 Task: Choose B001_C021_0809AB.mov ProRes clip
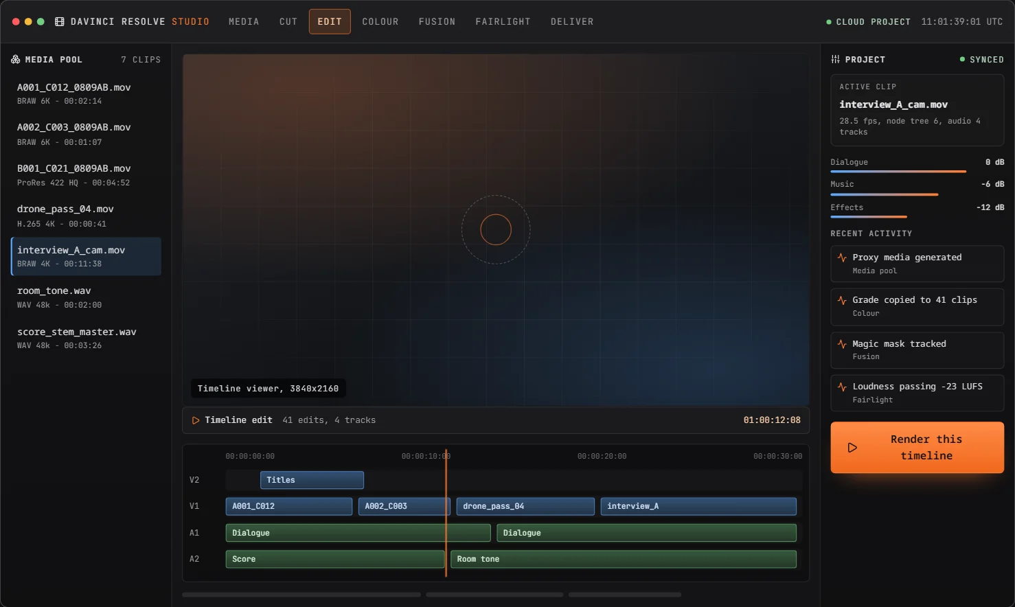pyautogui.click(x=87, y=175)
